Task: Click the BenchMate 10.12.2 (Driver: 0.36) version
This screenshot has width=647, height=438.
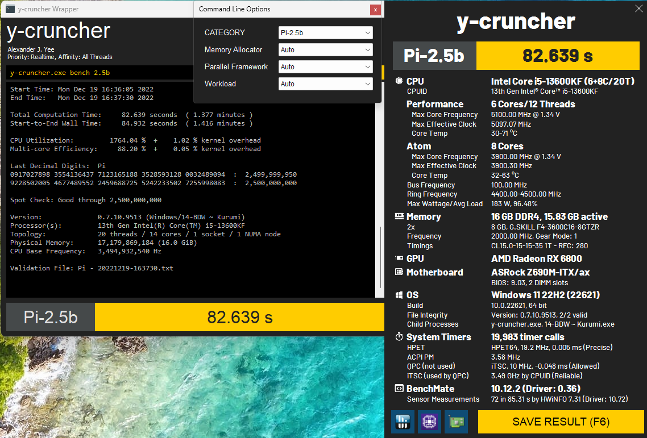Action: click(536, 389)
